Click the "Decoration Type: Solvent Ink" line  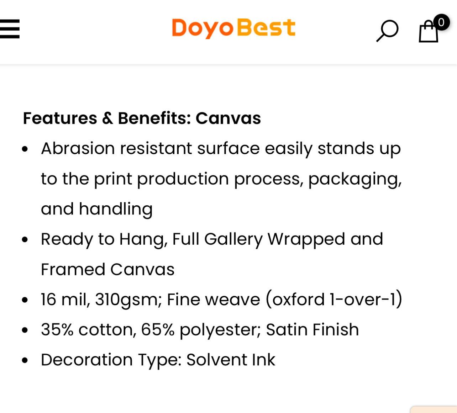tap(158, 360)
